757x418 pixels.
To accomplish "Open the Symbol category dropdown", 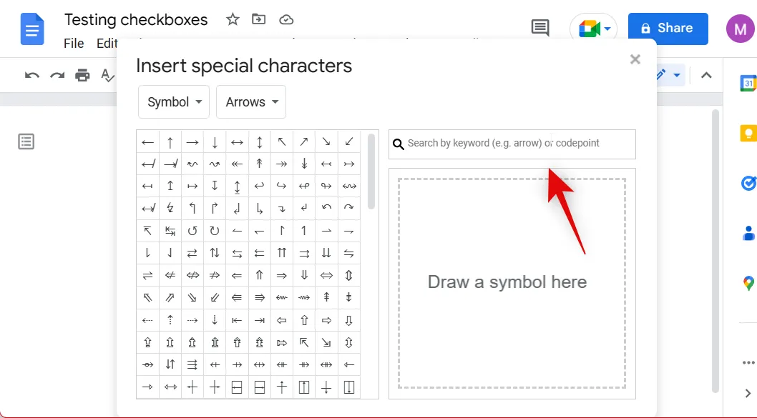I will click(x=174, y=101).
